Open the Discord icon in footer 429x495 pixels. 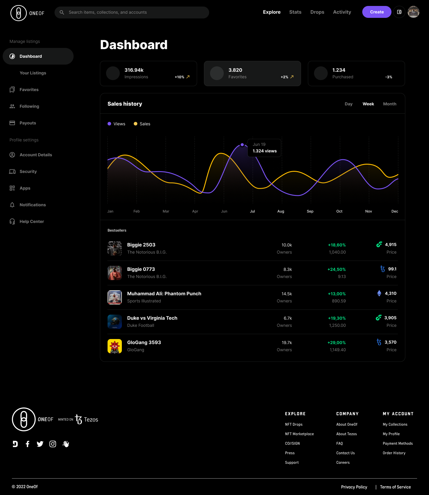click(x=15, y=444)
